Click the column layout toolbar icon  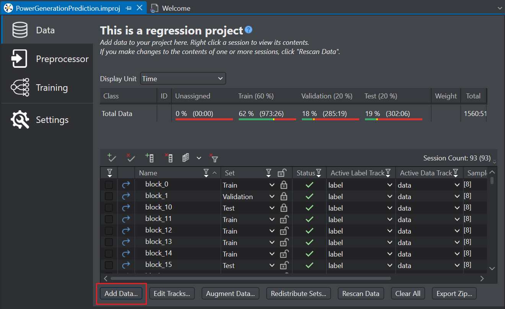point(186,157)
